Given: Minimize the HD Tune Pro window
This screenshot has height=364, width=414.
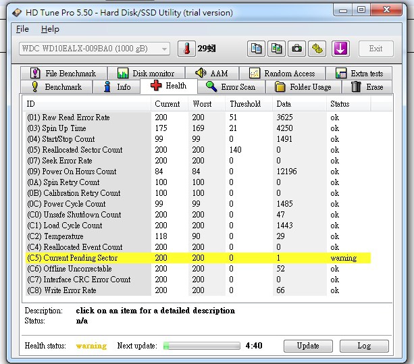Looking at the screenshot, I should (x=343, y=10).
